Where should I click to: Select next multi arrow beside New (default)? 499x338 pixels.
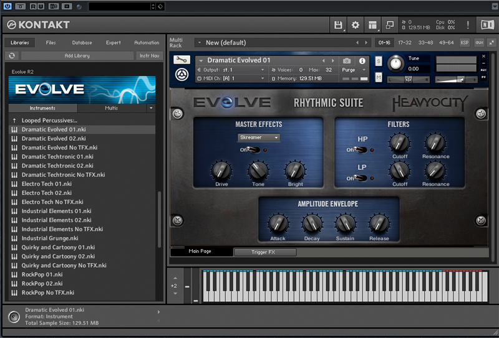click(x=366, y=42)
